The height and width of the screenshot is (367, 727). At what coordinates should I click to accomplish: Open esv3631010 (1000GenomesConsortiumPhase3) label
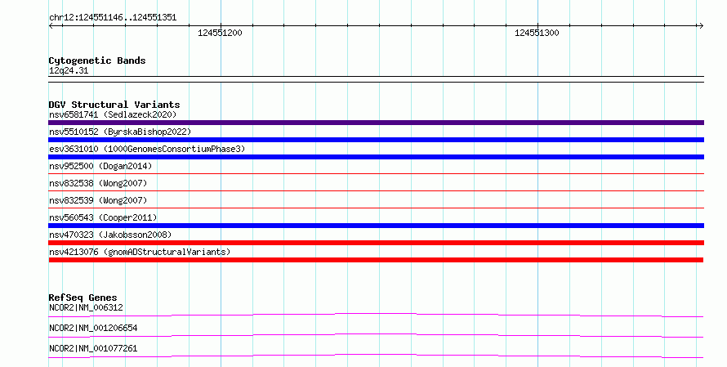pyautogui.click(x=147, y=149)
